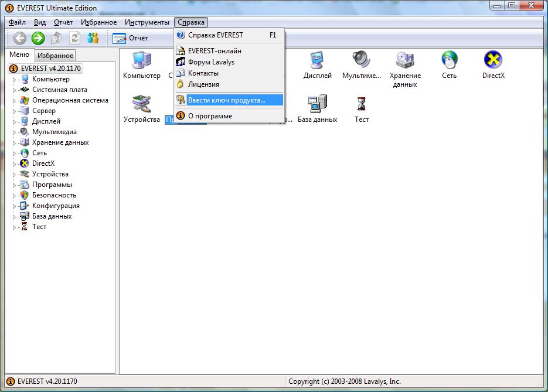
Task: Click the Отчёт toolbar button
Action: pos(131,39)
